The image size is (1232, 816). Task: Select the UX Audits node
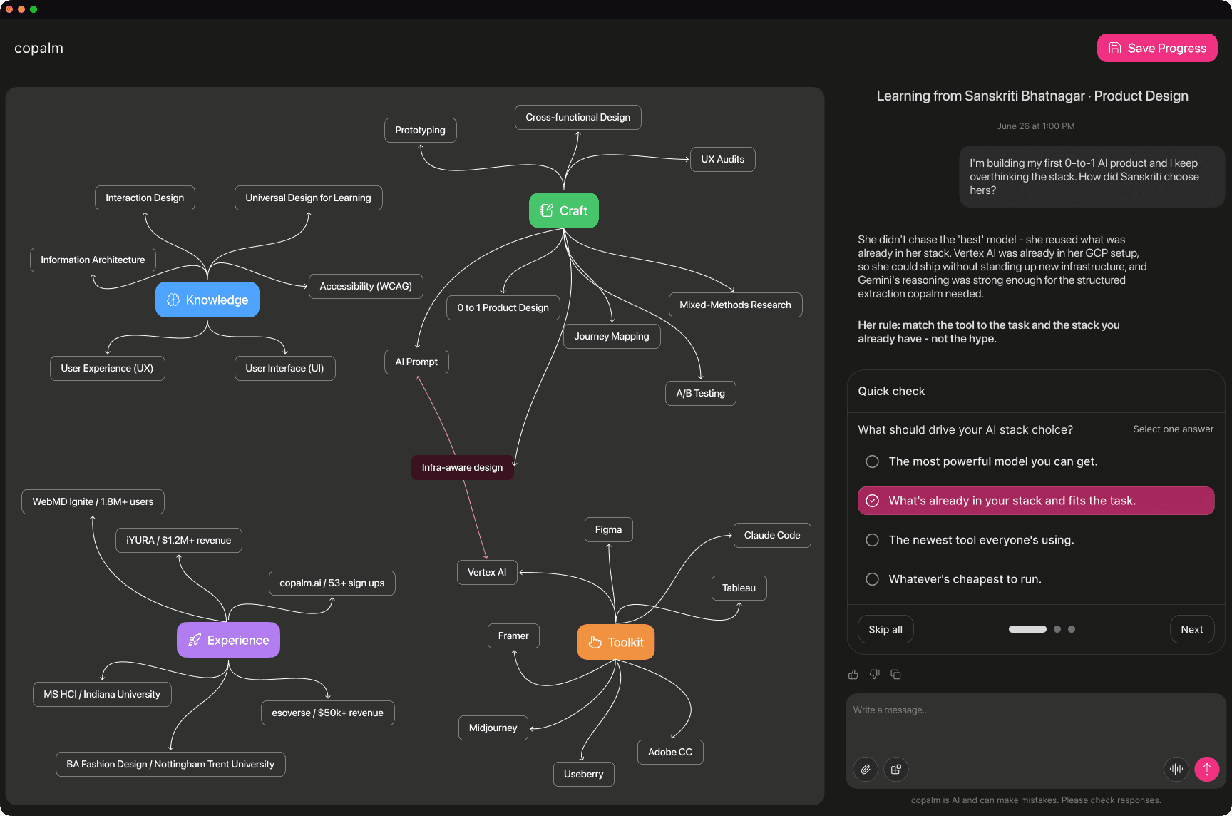(722, 159)
